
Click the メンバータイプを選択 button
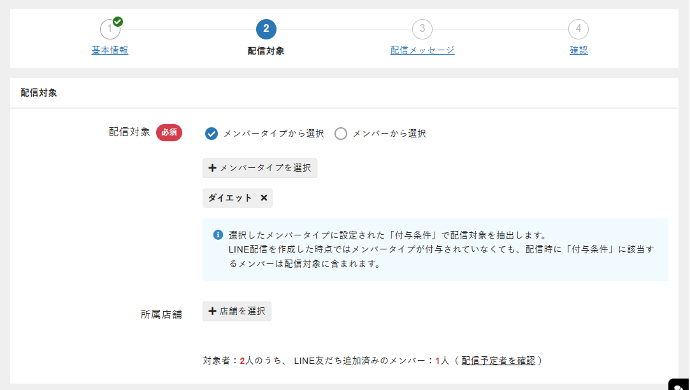click(x=259, y=168)
